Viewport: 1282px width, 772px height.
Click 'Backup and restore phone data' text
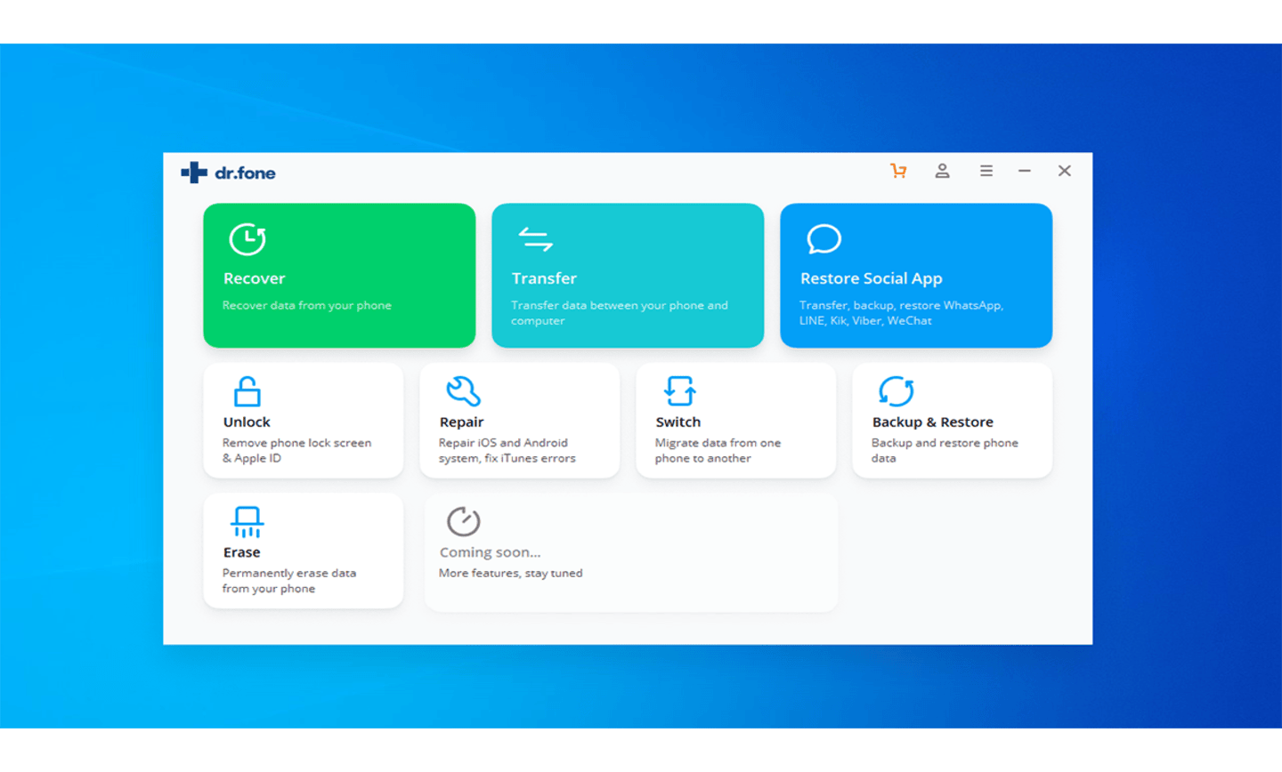[x=944, y=451]
